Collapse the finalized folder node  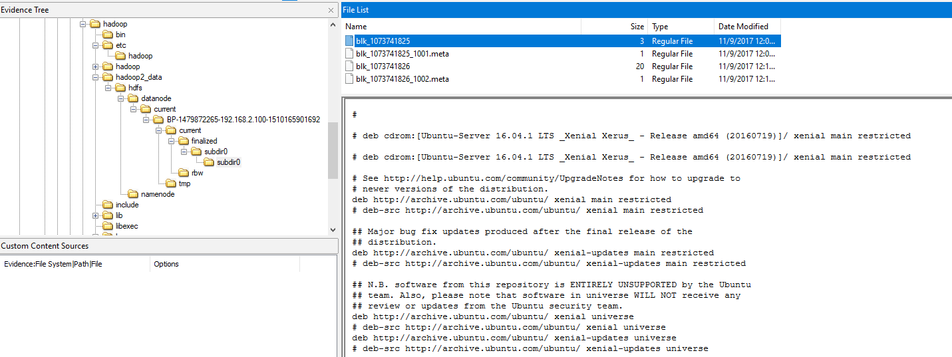(x=172, y=141)
